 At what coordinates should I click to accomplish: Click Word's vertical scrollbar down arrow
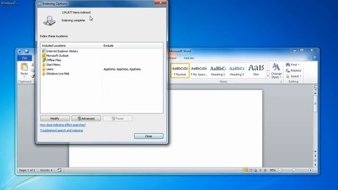(x=315, y=151)
